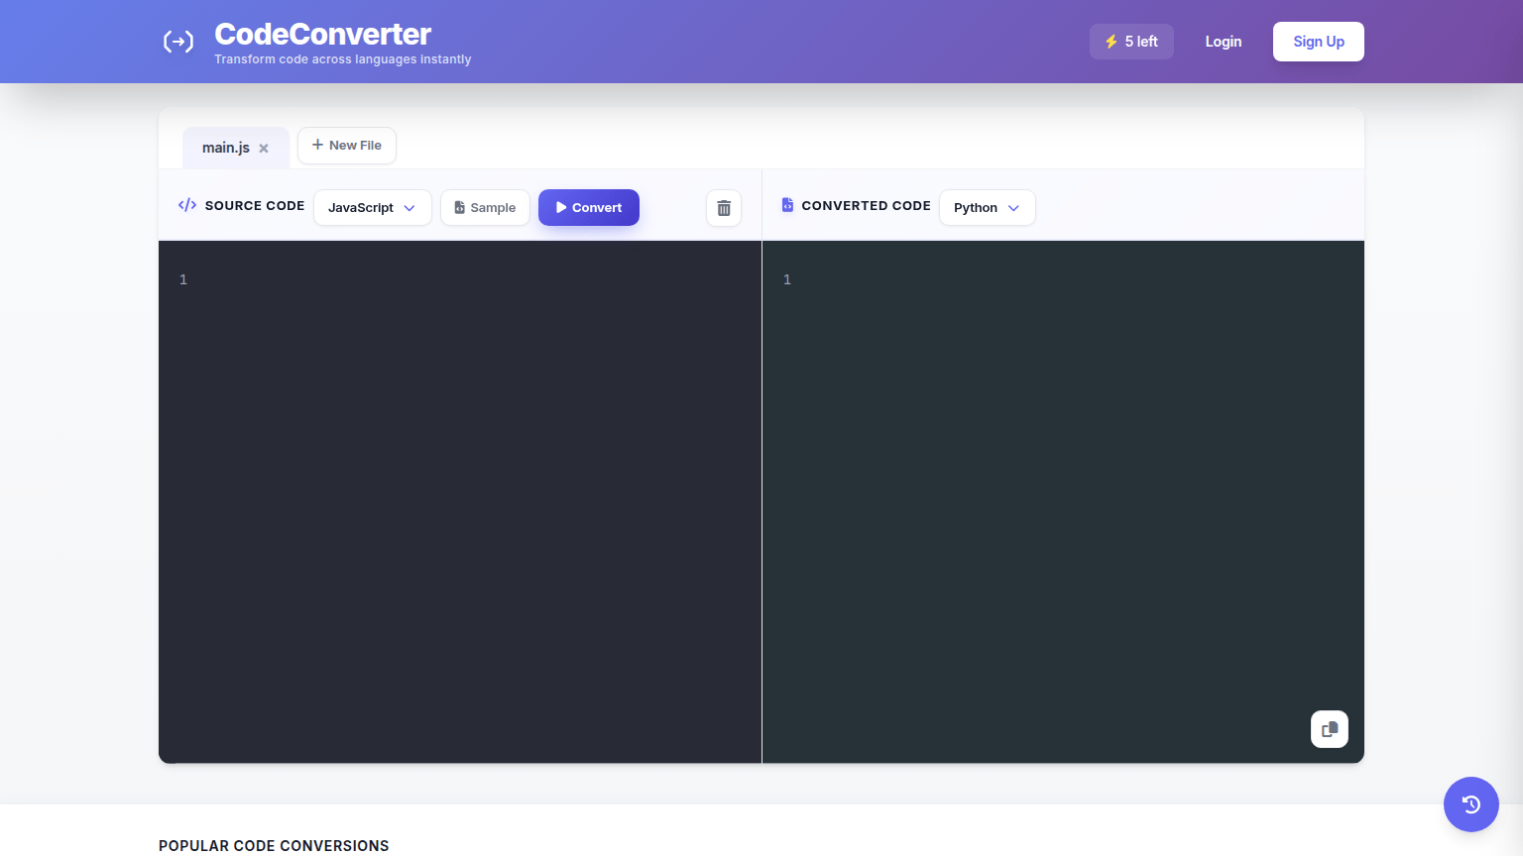Click the tagline 'Transform code across languages instantly'

[343, 59]
